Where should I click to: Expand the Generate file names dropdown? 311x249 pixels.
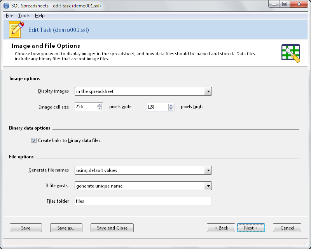coord(208,170)
